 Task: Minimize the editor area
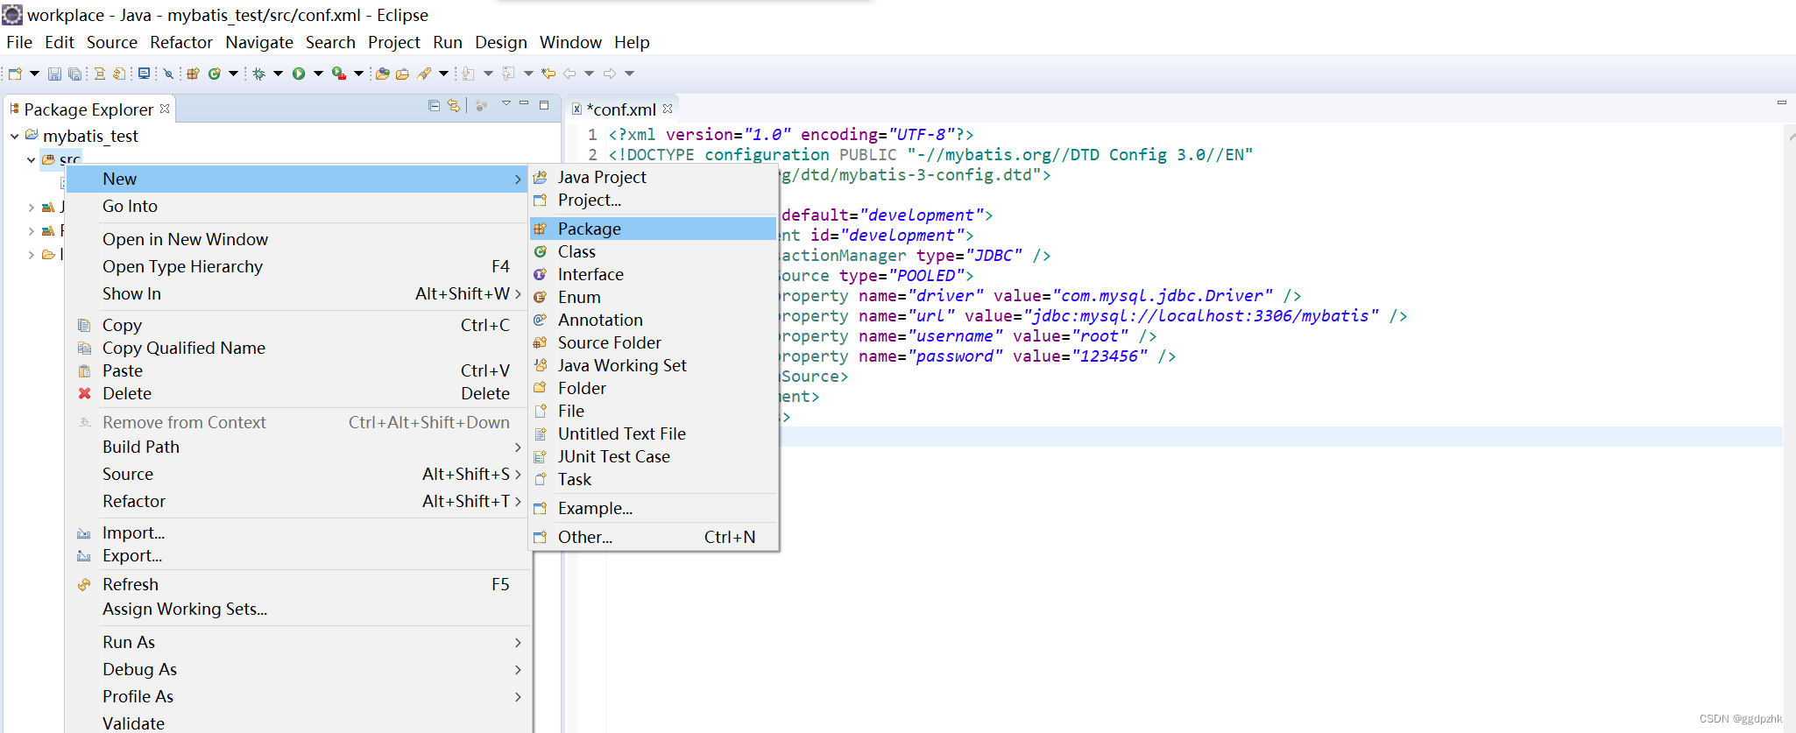(1781, 103)
